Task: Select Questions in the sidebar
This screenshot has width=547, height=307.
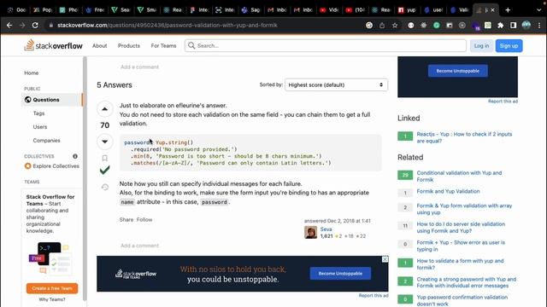Action: 51,100
